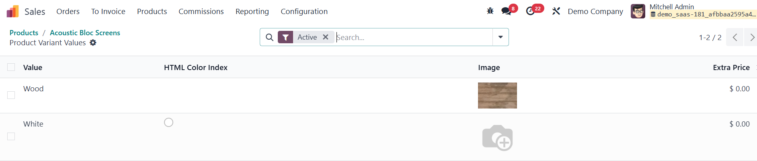Click the wrench tools icon
Viewport: 757px width, 161px height.
[556, 11]
